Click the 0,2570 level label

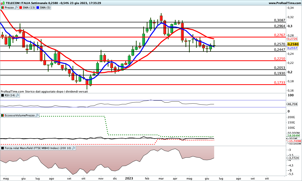(x=279, y=44)
